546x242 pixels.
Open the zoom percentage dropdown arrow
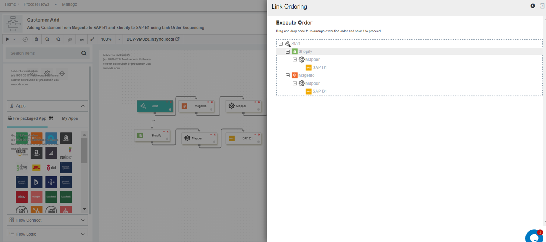[119, 39]
